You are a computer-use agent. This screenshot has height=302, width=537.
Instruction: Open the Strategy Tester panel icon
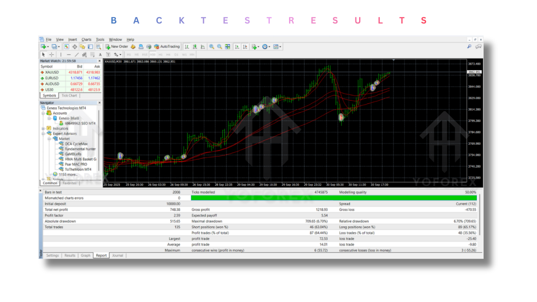coord(98,46)
